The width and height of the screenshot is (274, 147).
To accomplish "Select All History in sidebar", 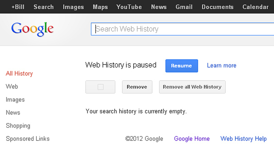I will pos(19,73).
